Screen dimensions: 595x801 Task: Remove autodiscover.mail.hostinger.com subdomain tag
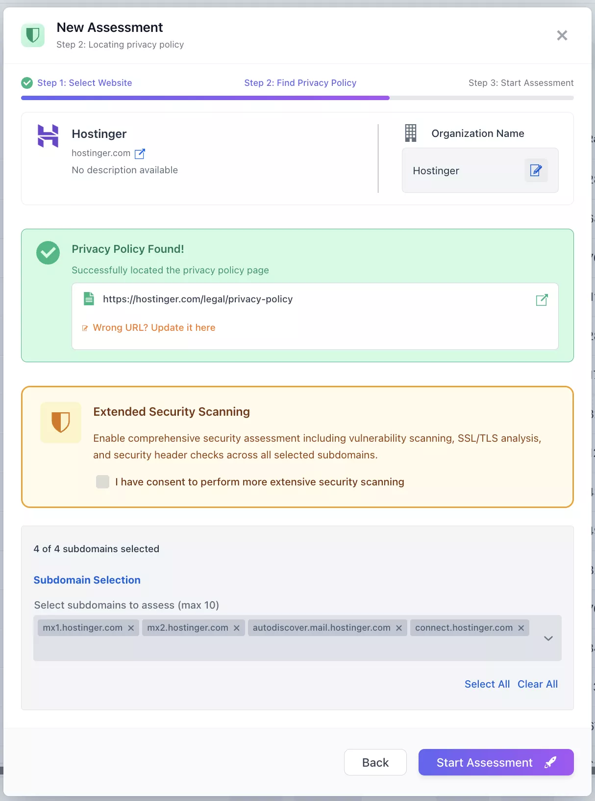click(x=399, y=628)
